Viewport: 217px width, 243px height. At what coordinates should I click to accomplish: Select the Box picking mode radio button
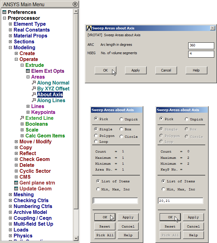point(121,129)
